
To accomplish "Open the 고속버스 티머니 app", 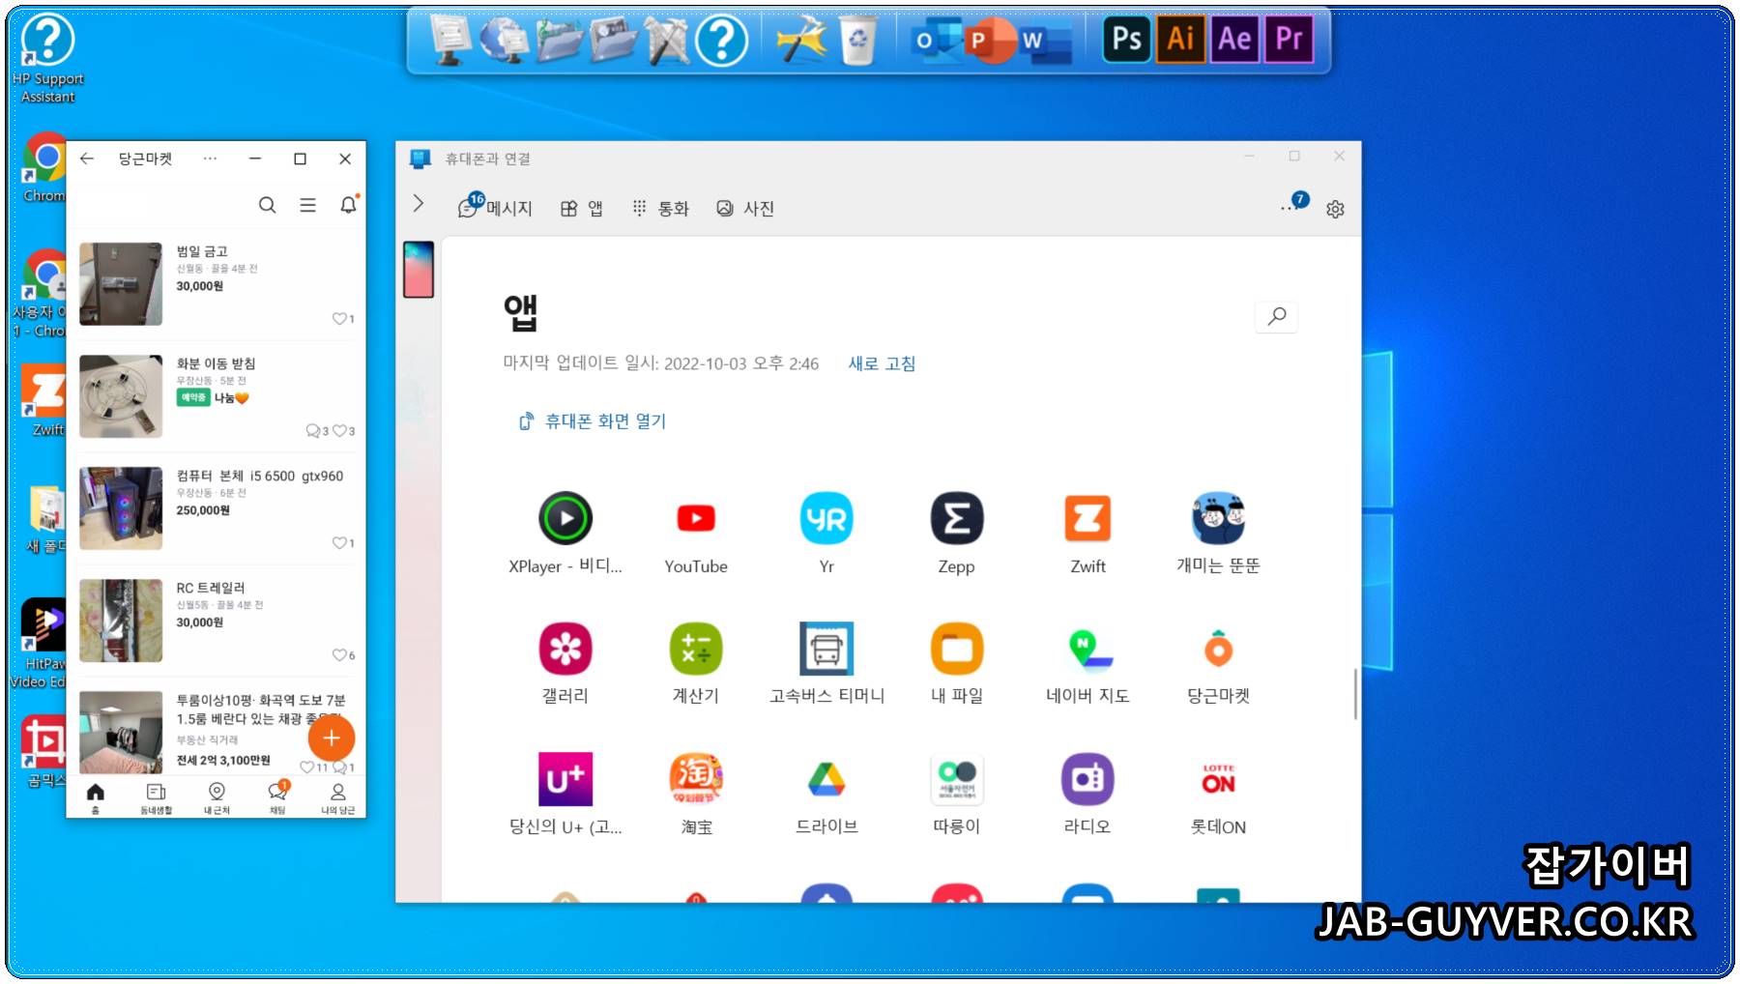I will [x=826, y=649].
